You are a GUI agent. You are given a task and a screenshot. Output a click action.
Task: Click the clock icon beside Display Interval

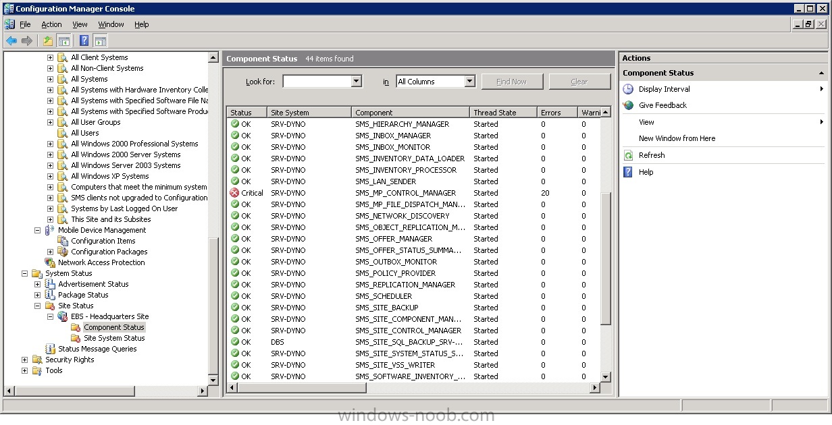pos(628,89)
